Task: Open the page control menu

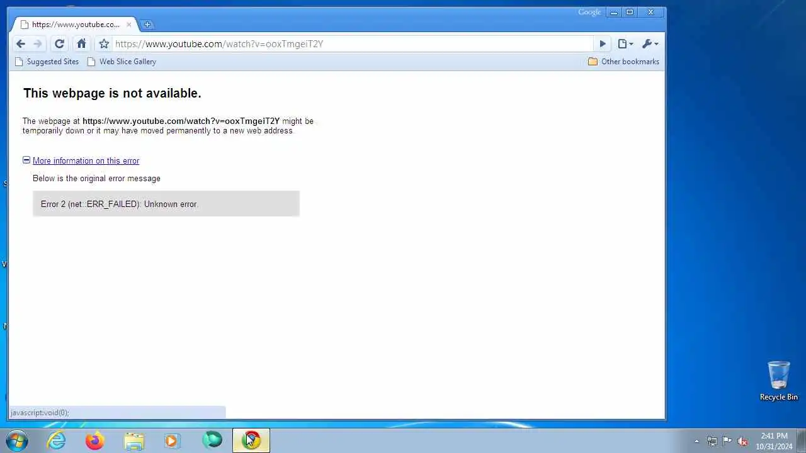Action: [625, 44]
